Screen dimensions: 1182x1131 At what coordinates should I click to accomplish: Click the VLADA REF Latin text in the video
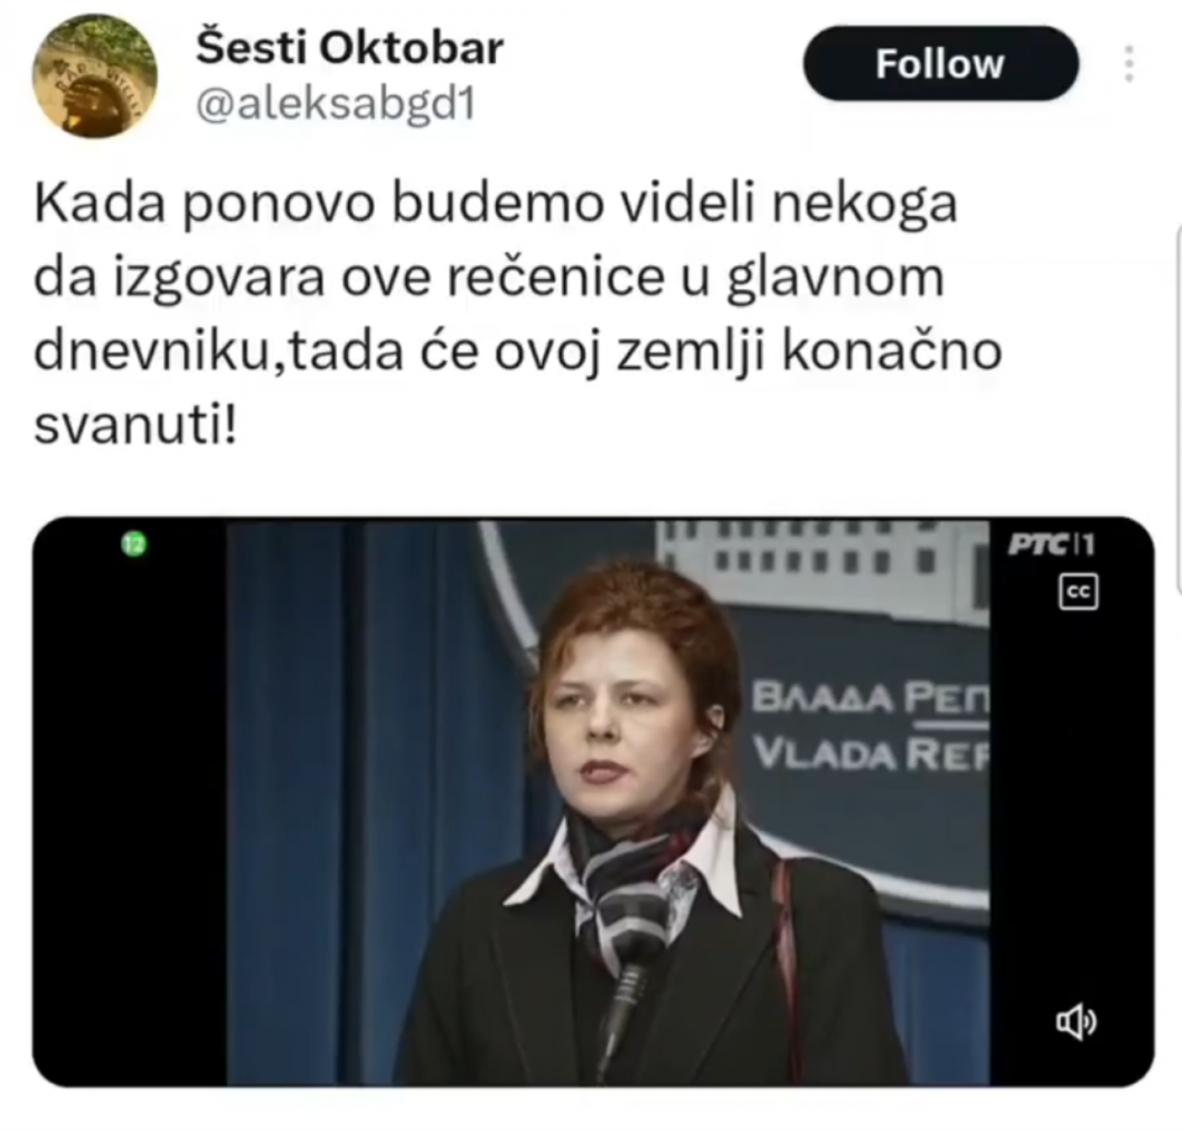(869, 755)
